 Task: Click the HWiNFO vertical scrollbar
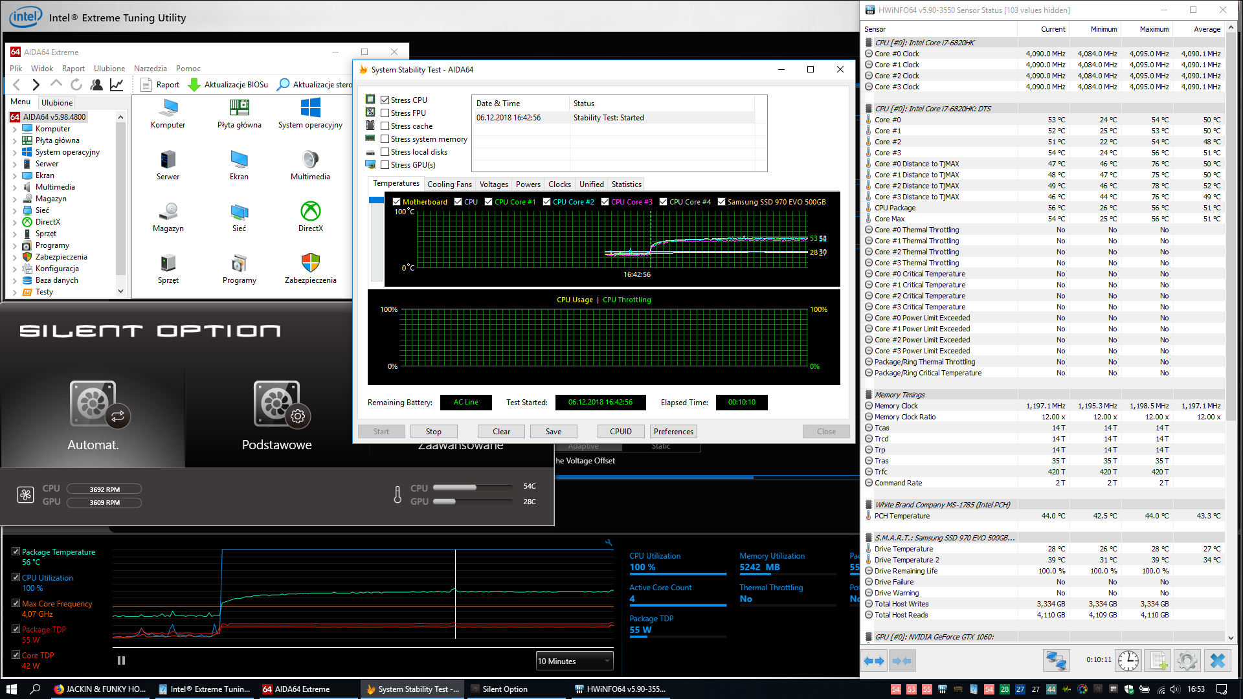click(x=1231, y=333)
